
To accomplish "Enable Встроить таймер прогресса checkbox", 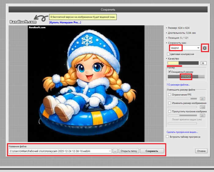I will point(167,137).
